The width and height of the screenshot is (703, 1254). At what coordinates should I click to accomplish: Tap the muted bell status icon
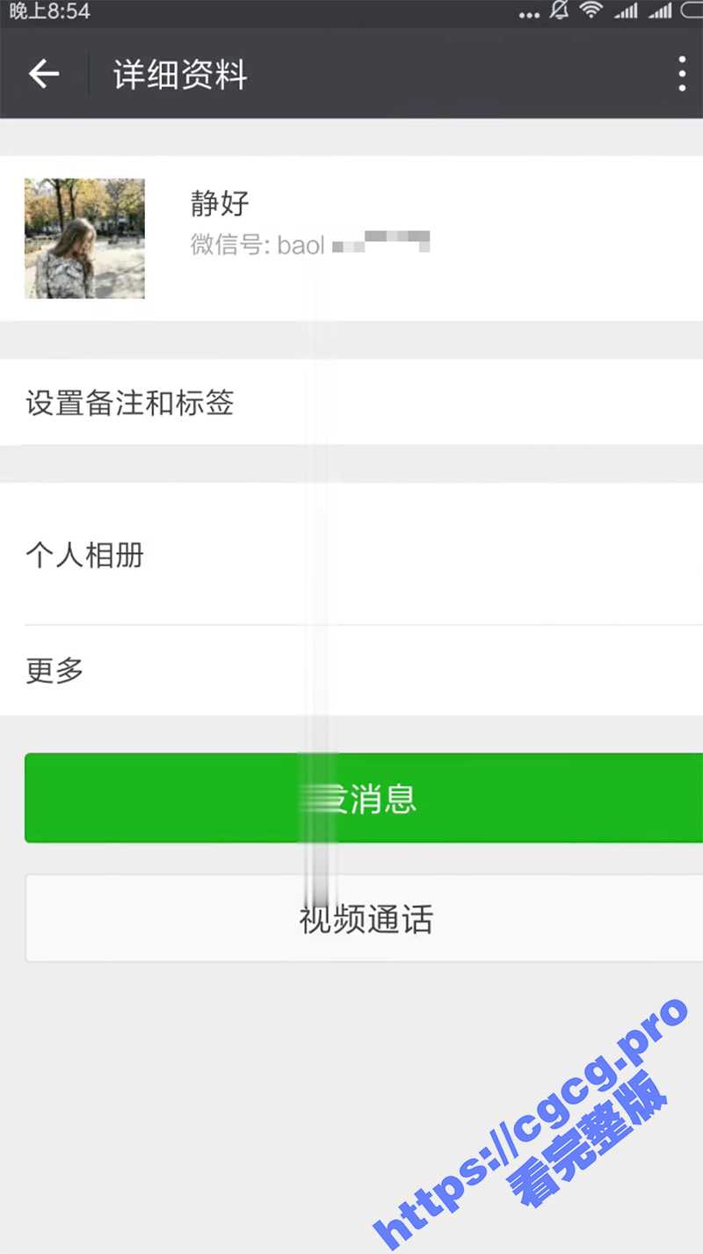click(559, 11)
